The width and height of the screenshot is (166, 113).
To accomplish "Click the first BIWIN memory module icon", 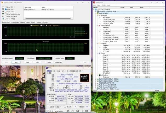I will pyautogui.click(x=98, y=79).
